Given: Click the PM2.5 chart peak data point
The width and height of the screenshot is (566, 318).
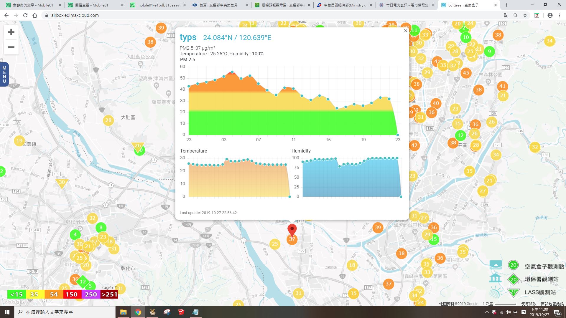Looking at the screenshot, I should (232, 72).
